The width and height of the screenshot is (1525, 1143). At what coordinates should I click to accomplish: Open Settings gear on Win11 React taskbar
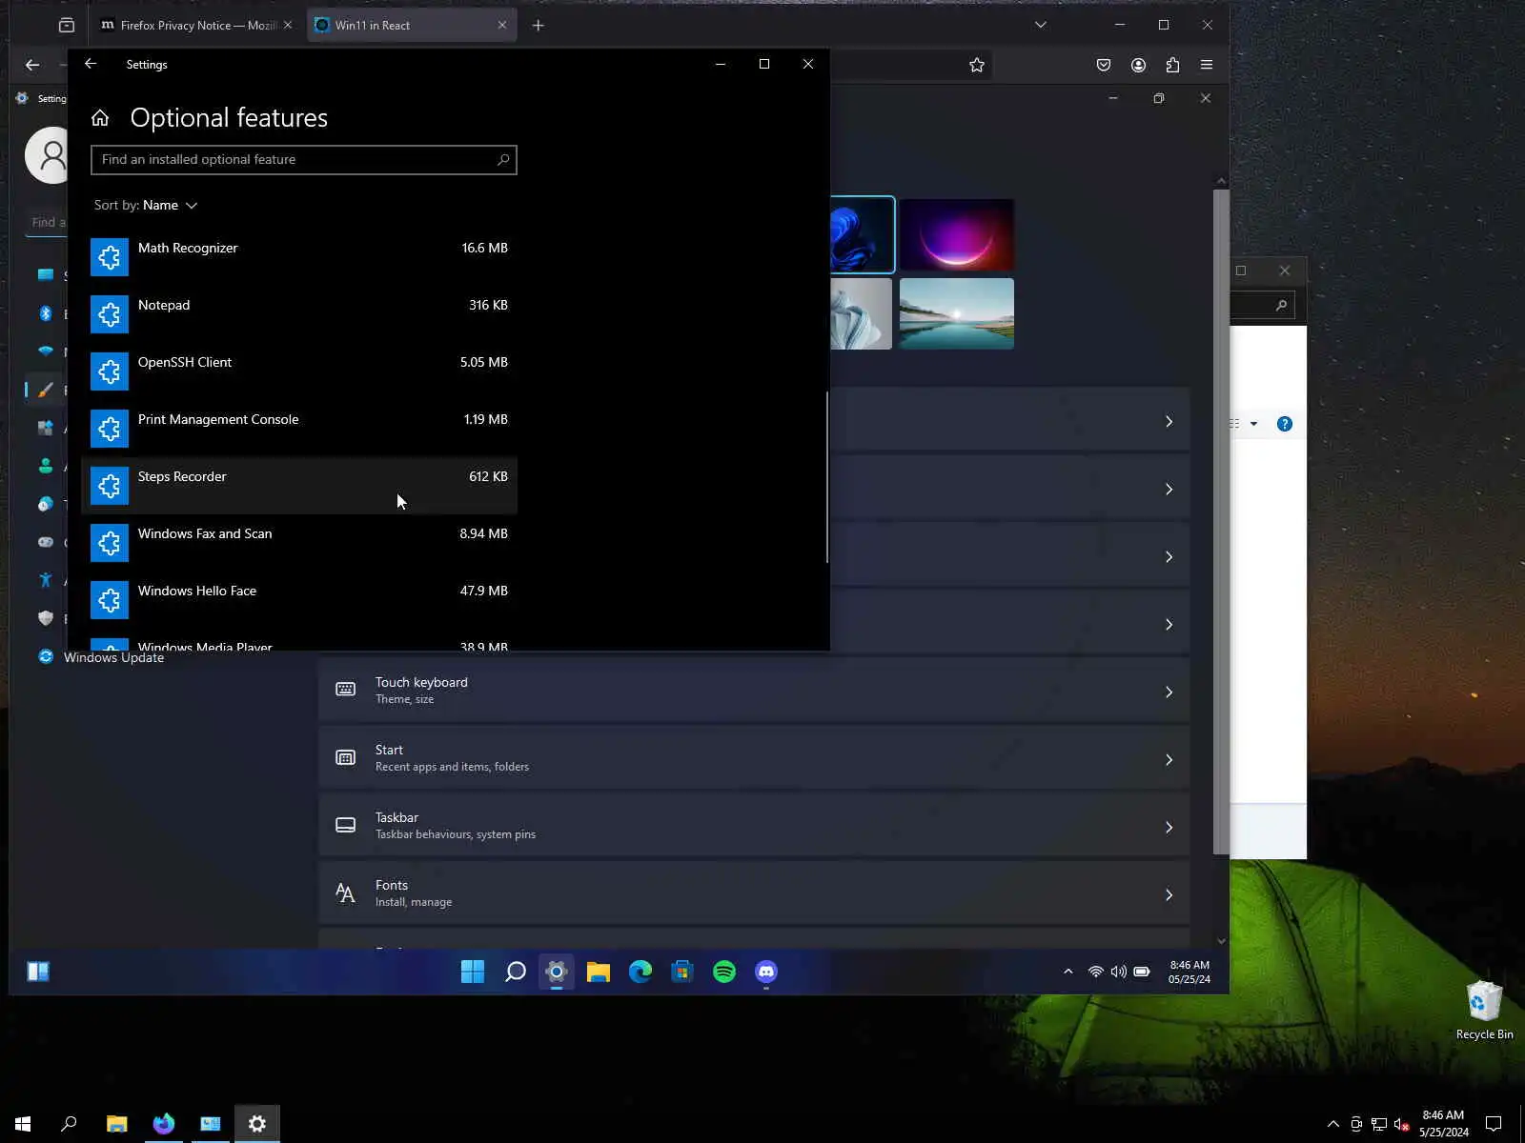coord(557,972)
